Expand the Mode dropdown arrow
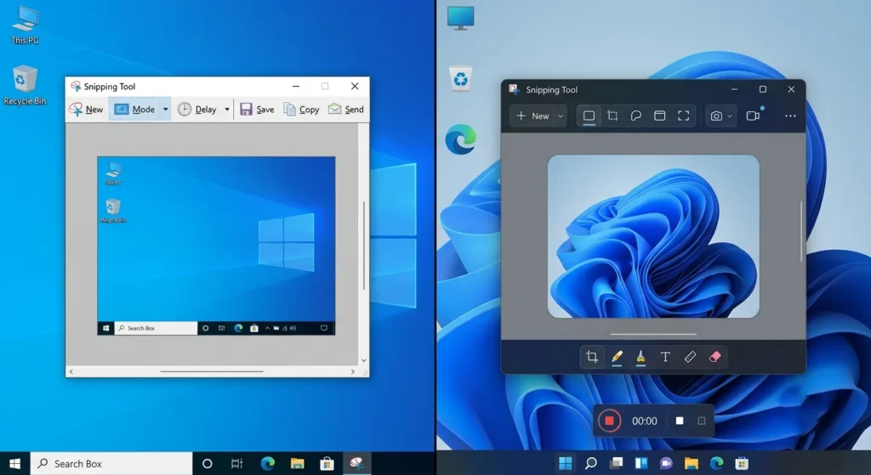Image resolution: width=871 pixels, height=475 pixels. 165,110
